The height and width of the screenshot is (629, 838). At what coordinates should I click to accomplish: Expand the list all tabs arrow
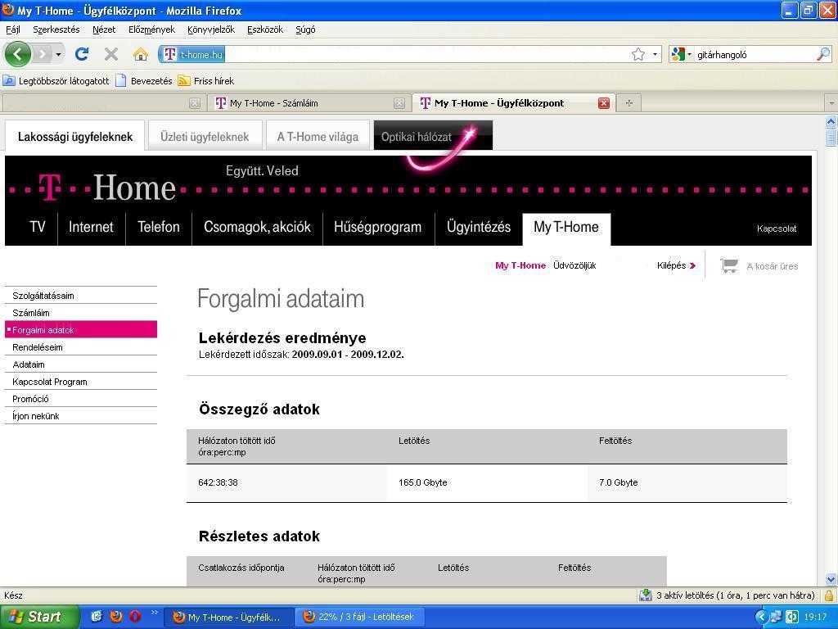pyautogui.click(x=831, y=103)
